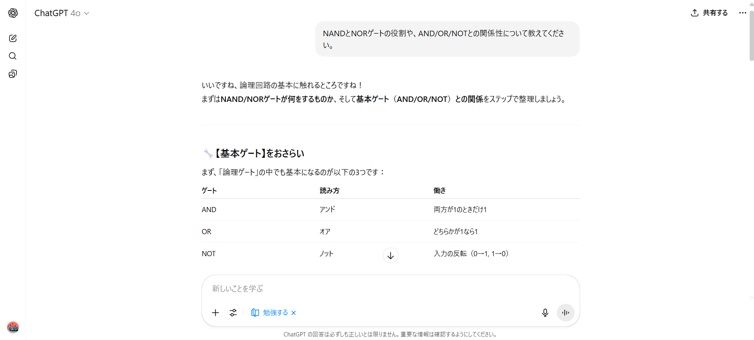The image size is (754, 340).
Task: Open the user profile avatar
Action: click(13, 327)
